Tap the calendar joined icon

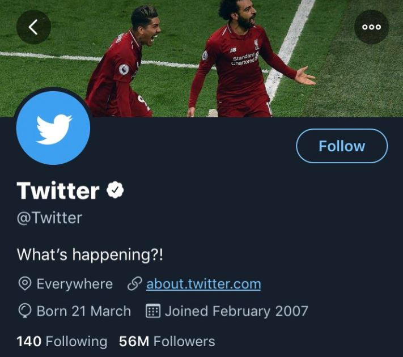pos(153,311)
